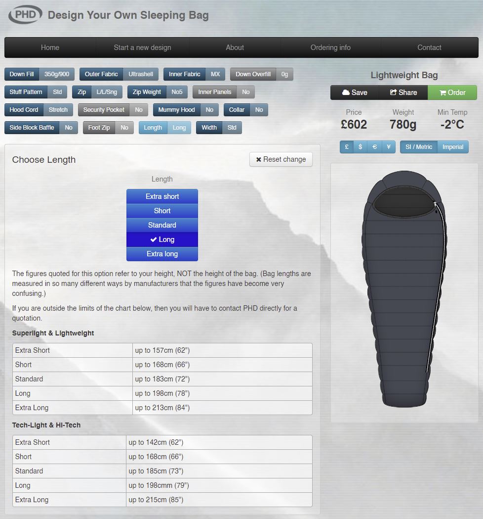Open Hood Cord option
This screenshot has width=483, height=519.
(x=39, y=110)
